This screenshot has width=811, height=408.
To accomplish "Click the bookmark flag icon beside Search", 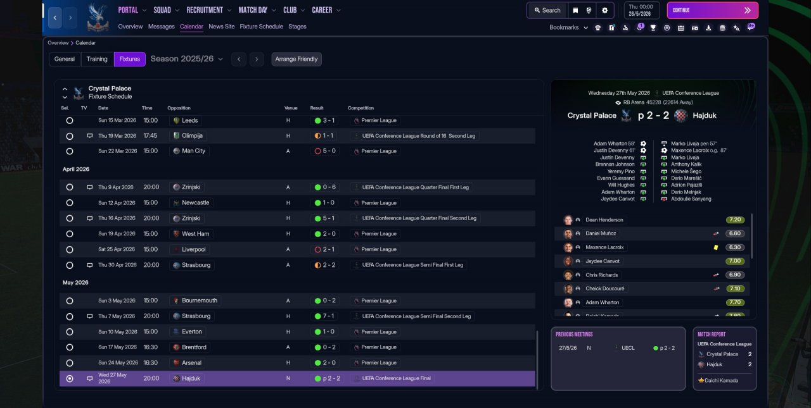I will 575,10.
